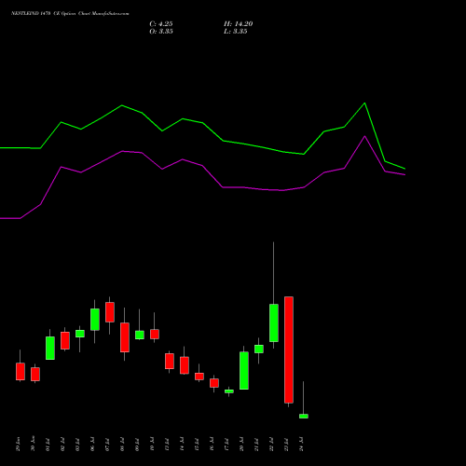Select the green candle for 01 Jul
The width and height of the screenshot is (466, 466).
pyautogui.click(x=50, y=348)
